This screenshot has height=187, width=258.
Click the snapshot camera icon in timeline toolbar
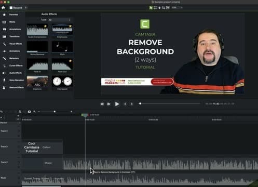29,112
